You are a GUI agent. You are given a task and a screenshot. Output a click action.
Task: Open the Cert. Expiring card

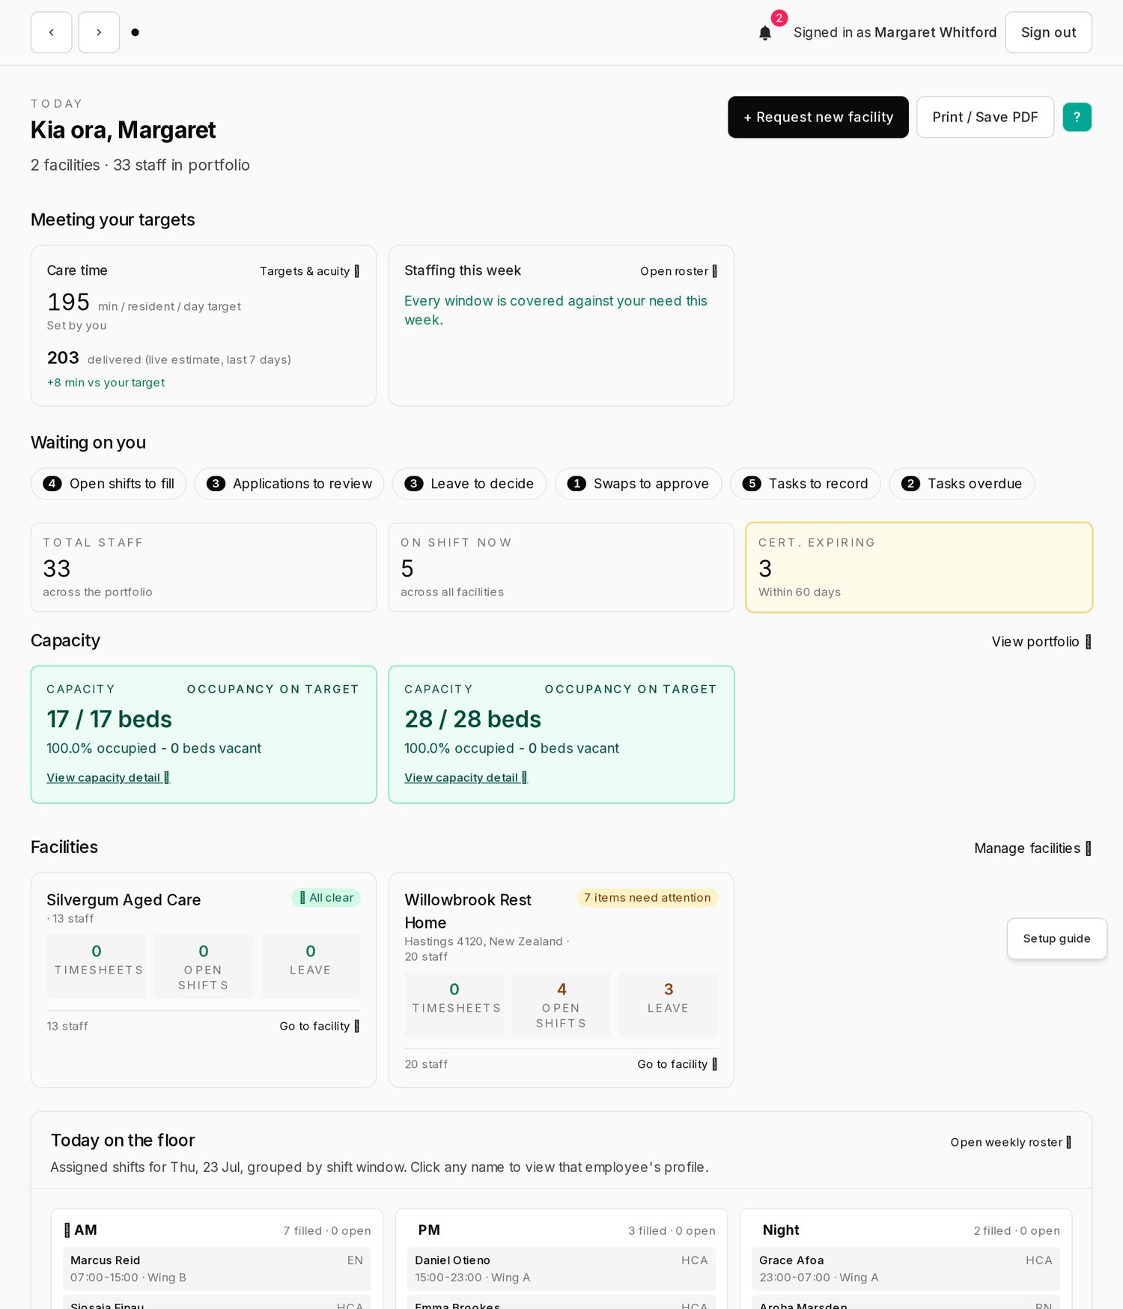(919, 568)
